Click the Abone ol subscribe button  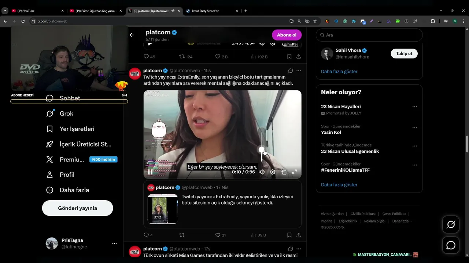[x=287, y=35]
